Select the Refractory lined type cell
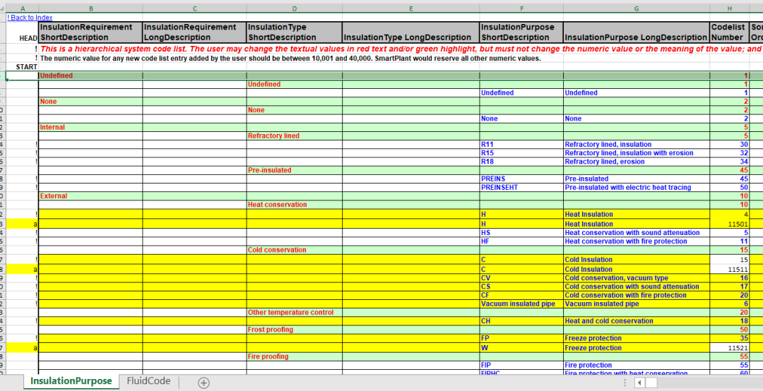763x391 pixels. tap(295, 136)
